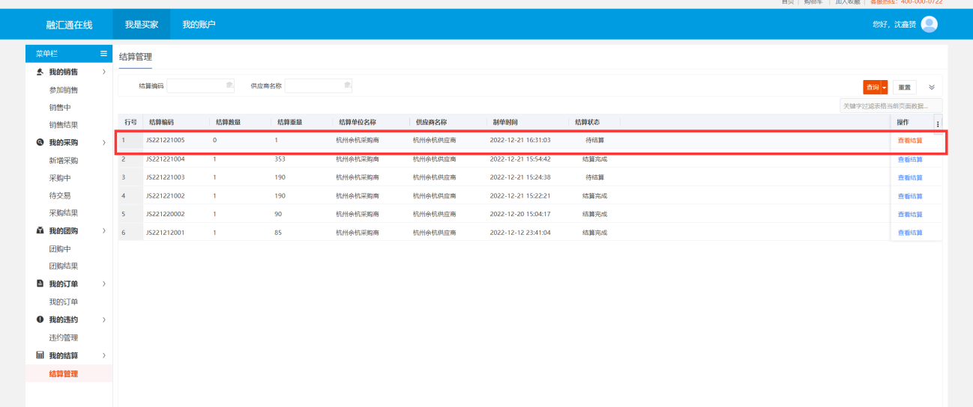Open 销售结果 in the sidebar
Image resolution: width=973 pixels, height=407 pixels.
(64, 125)
